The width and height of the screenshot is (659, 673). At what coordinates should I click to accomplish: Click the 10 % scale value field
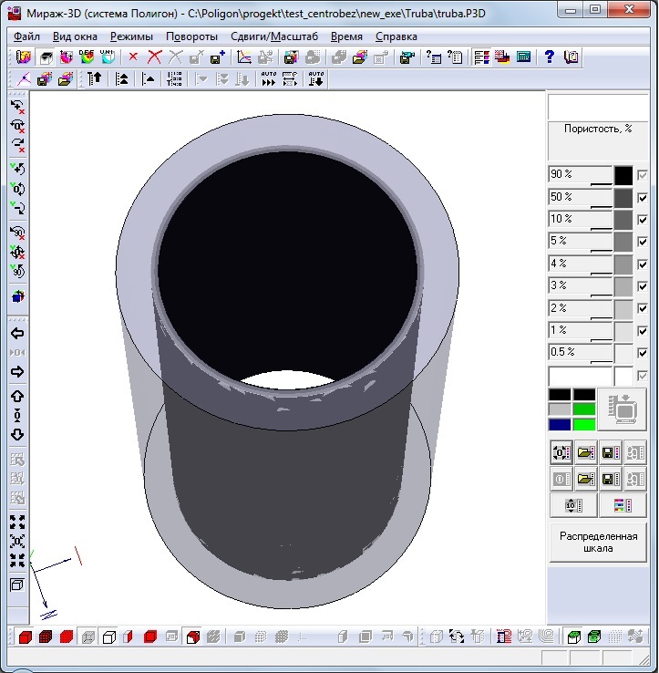580,220
